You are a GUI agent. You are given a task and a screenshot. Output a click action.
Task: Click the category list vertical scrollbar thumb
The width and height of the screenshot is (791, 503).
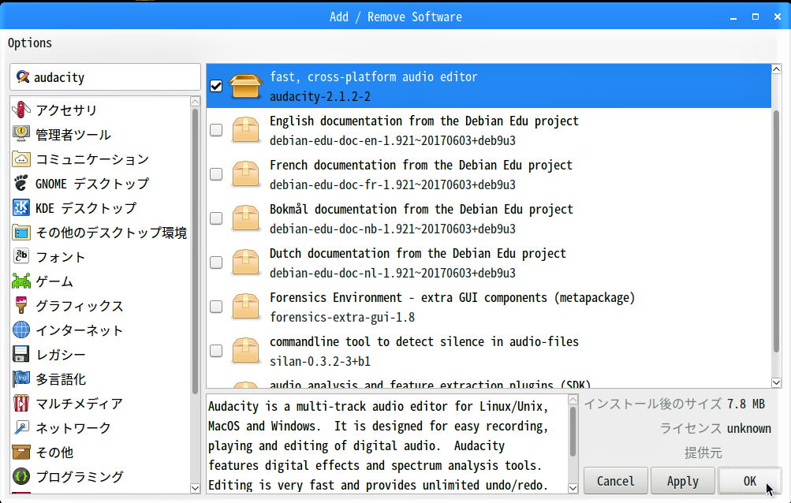coord(196,251)
